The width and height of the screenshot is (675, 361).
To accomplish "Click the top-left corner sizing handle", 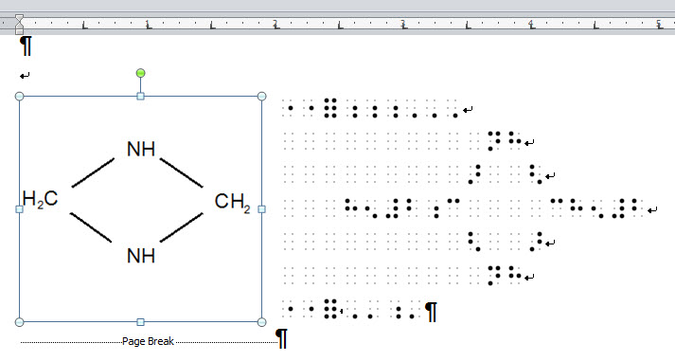I will 19,96.
